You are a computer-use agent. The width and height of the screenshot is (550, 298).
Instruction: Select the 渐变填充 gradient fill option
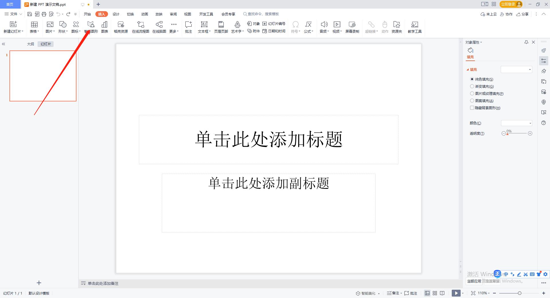pos(472,86)
